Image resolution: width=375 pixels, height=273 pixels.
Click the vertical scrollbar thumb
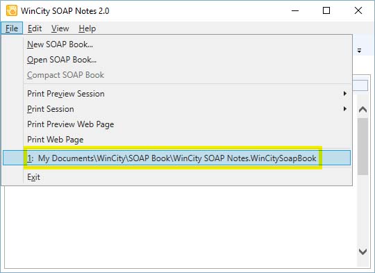(362, 147)
